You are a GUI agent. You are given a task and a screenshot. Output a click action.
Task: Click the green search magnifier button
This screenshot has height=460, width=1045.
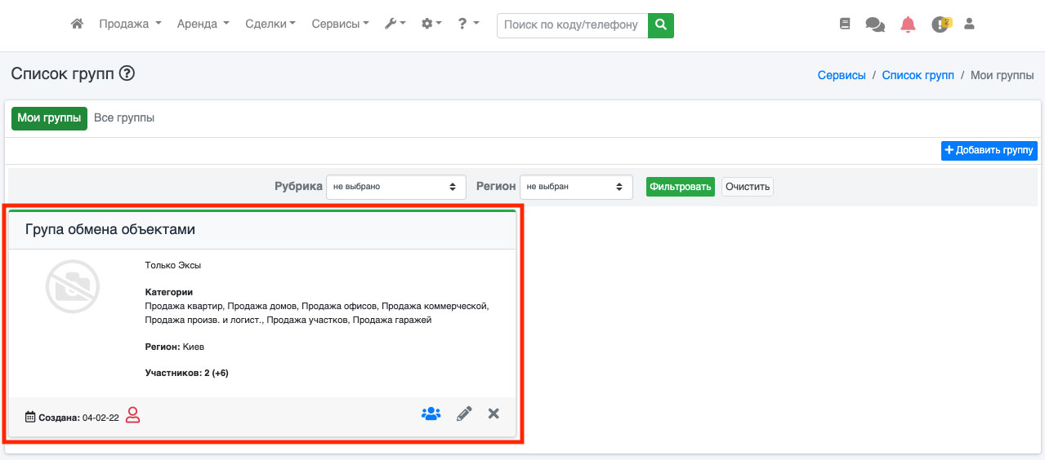[x=661, y=25]
